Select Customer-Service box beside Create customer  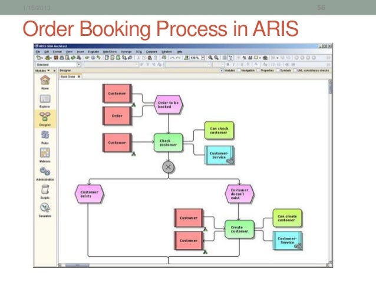(287, 241)
